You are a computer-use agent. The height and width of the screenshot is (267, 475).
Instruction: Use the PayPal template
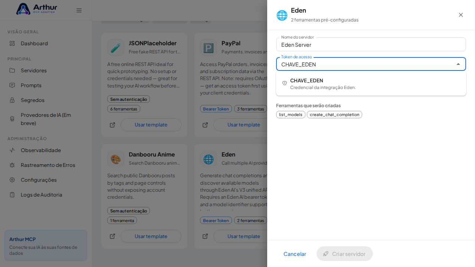[x=240, y=125]
